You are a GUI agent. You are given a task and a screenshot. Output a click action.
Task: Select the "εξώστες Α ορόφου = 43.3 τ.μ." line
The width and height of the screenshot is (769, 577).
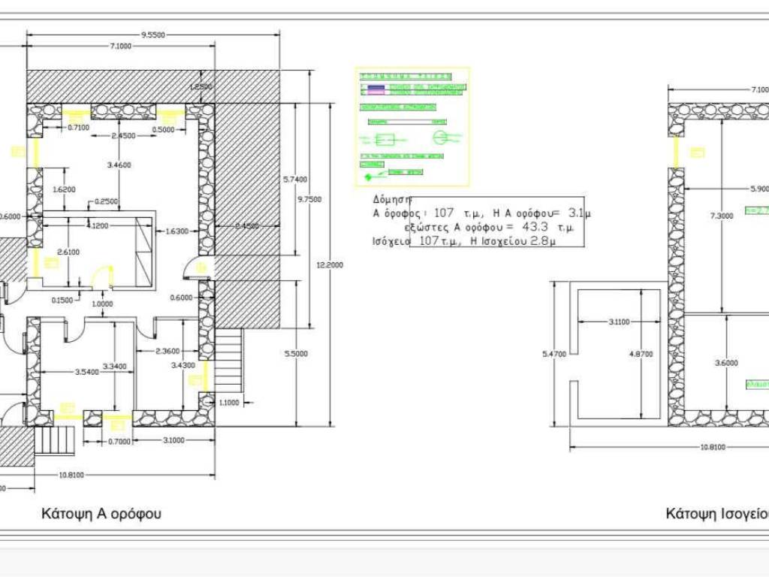[x=489, y=227]
